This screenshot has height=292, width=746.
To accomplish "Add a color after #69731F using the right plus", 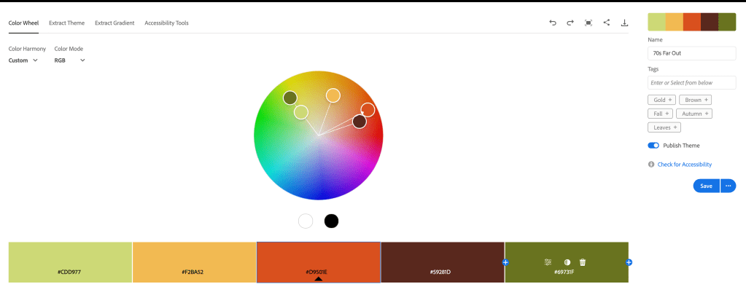I will click(x=629, y=262).
